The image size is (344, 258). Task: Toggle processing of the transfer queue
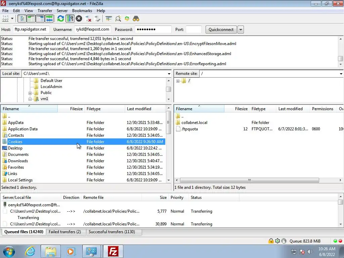pyautogui.click(x=70, y=19)
